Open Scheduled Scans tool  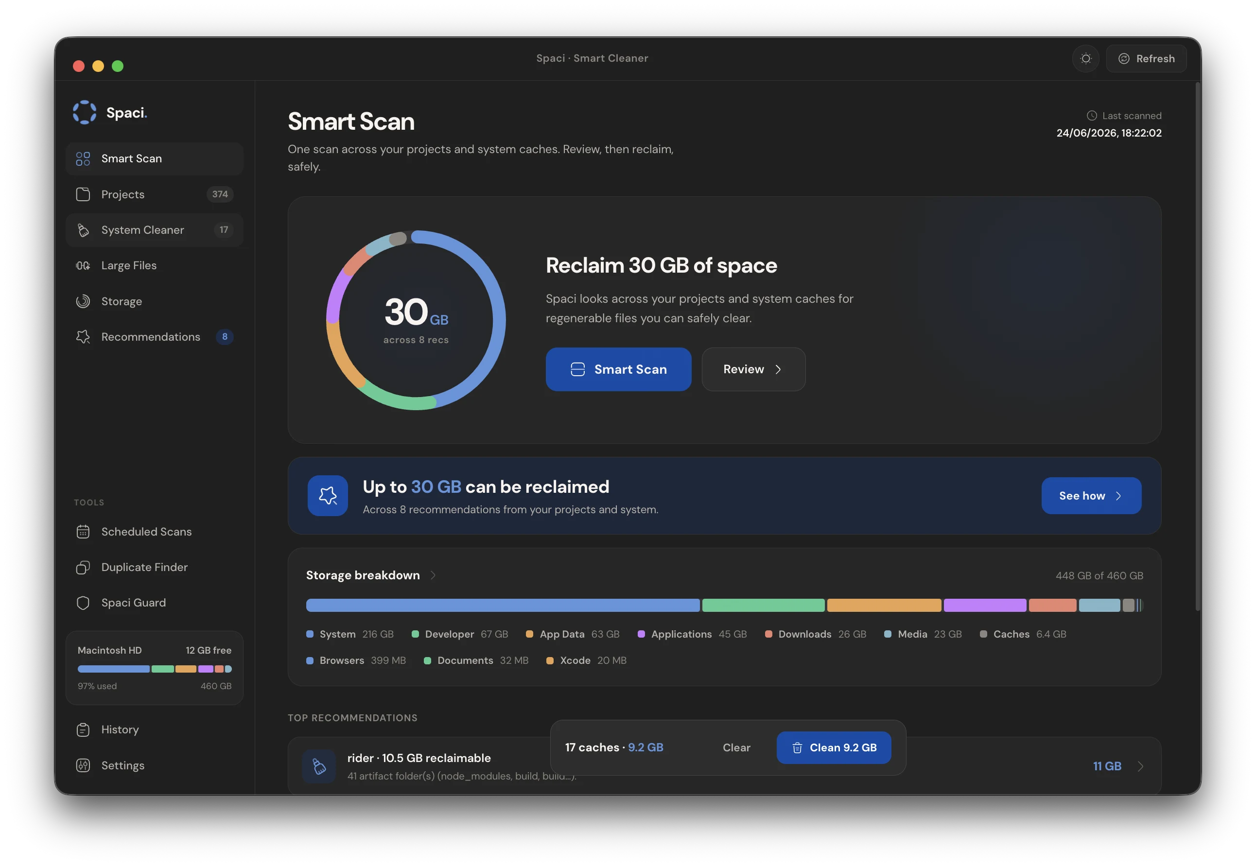coord(154,531)
